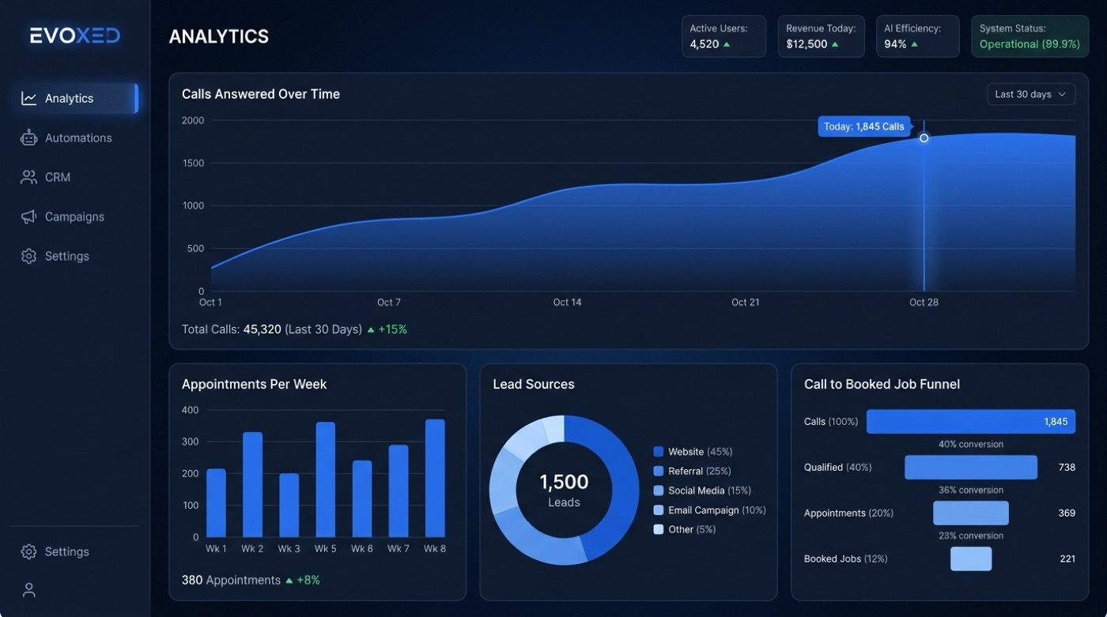Click the Today: 1,845 Calls tooltip
The image size is (1107, 617).
pyautogui.click(x=863, y=126)
